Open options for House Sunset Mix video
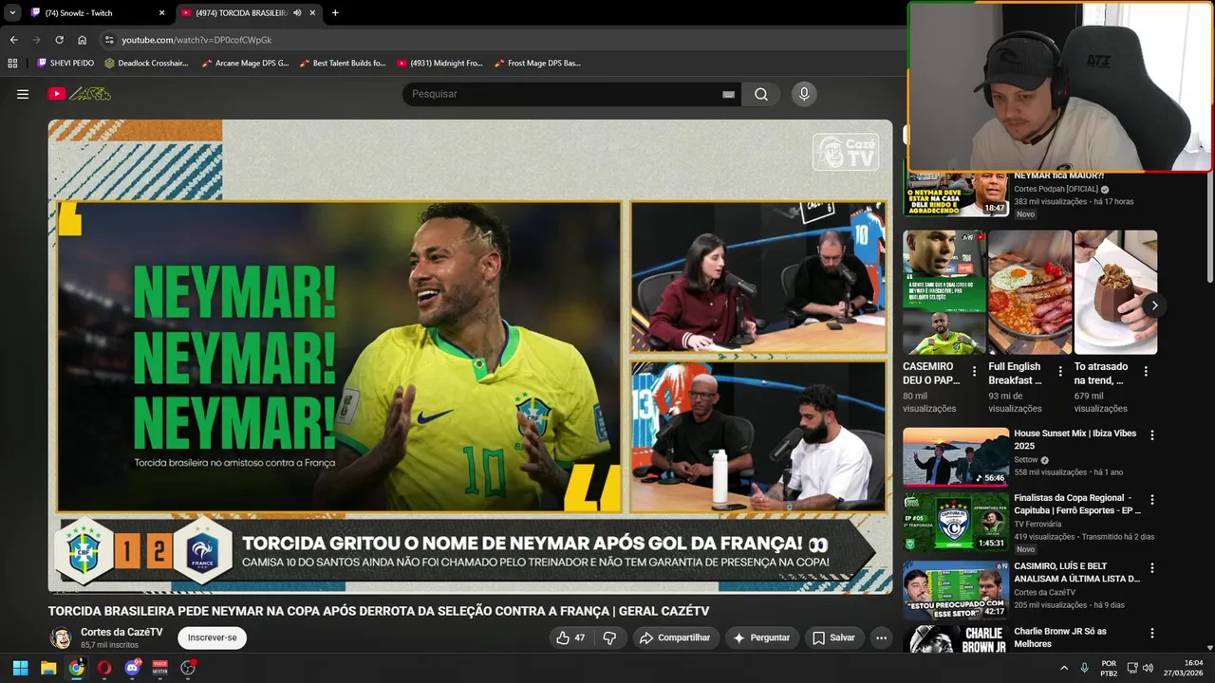The image size is (1215, 683). click(1152, 435)
